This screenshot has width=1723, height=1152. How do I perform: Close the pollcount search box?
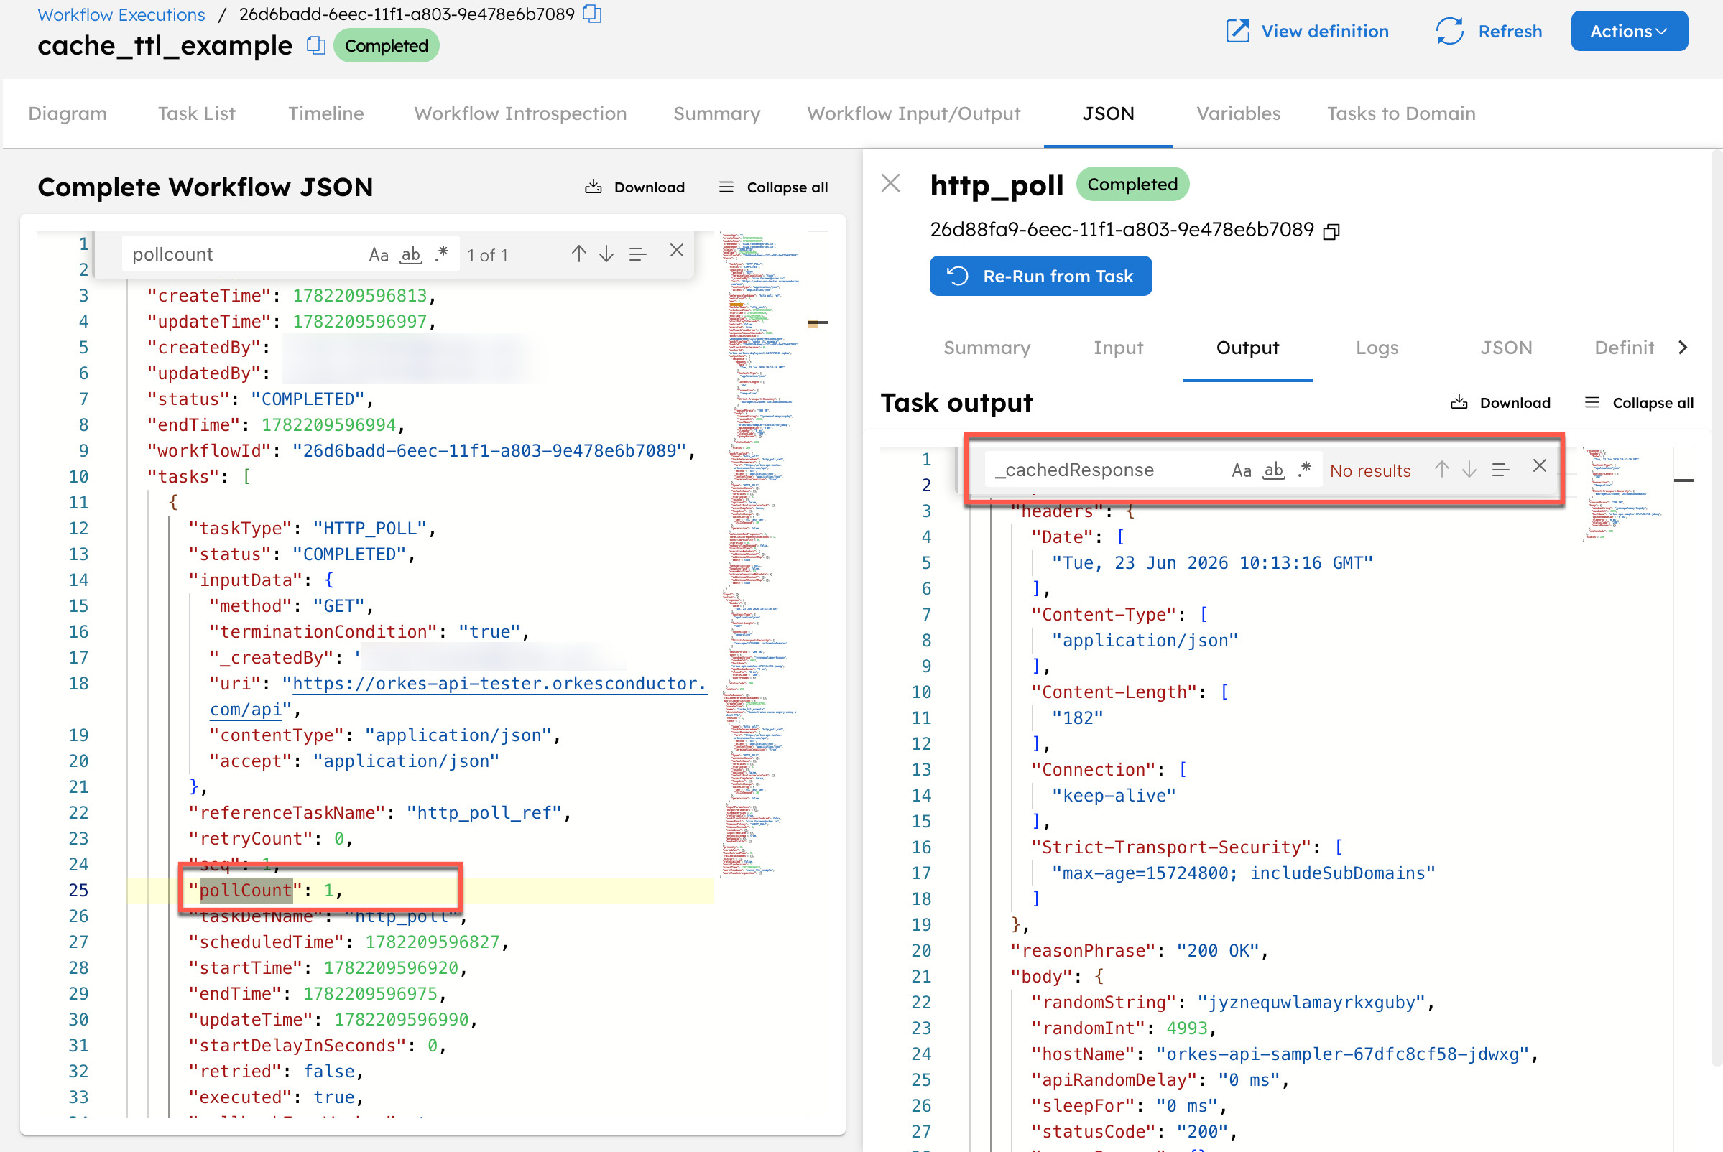[x=677, y=251]
